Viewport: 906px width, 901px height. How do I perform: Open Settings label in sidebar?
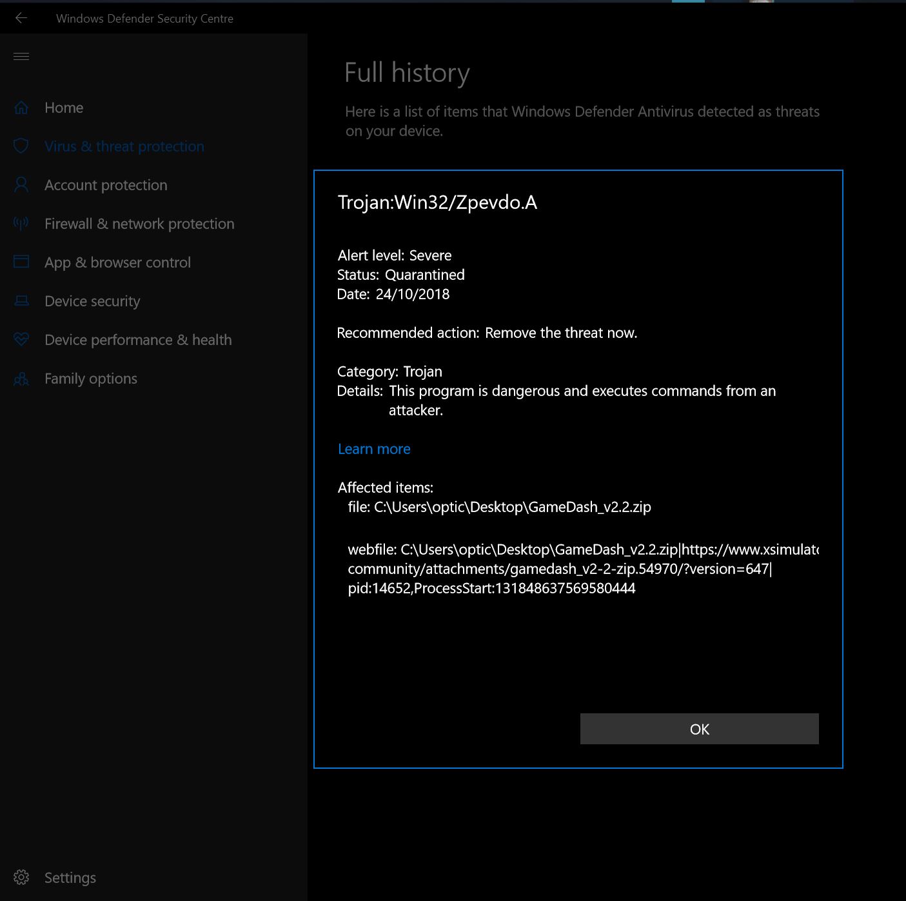(x=70, y=878)
